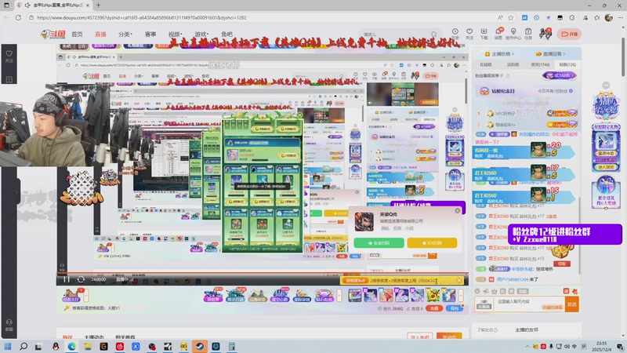
Task: Open the 关注 follows heart icon in header
Action: point(469,34)
